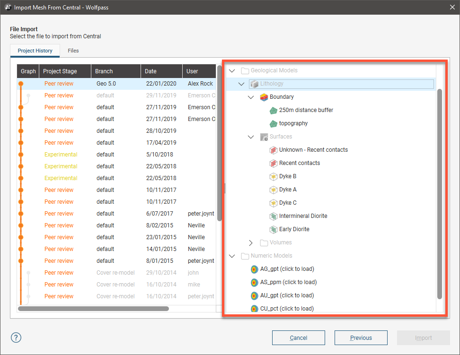Image resolution: width=460 pixels, height=355 pixels.
Task: Click the 250m distance buffer mesh icon
Action: click(273, 110)
